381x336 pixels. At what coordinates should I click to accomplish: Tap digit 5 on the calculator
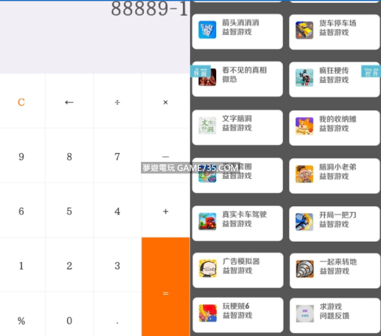[x=69, y=211]
